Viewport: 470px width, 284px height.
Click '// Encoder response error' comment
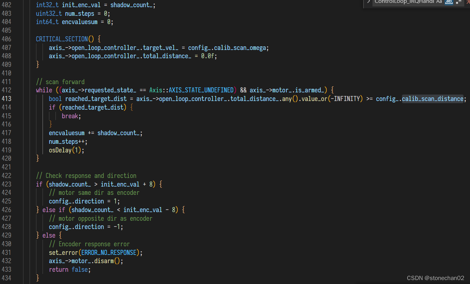tap(89, 244)
